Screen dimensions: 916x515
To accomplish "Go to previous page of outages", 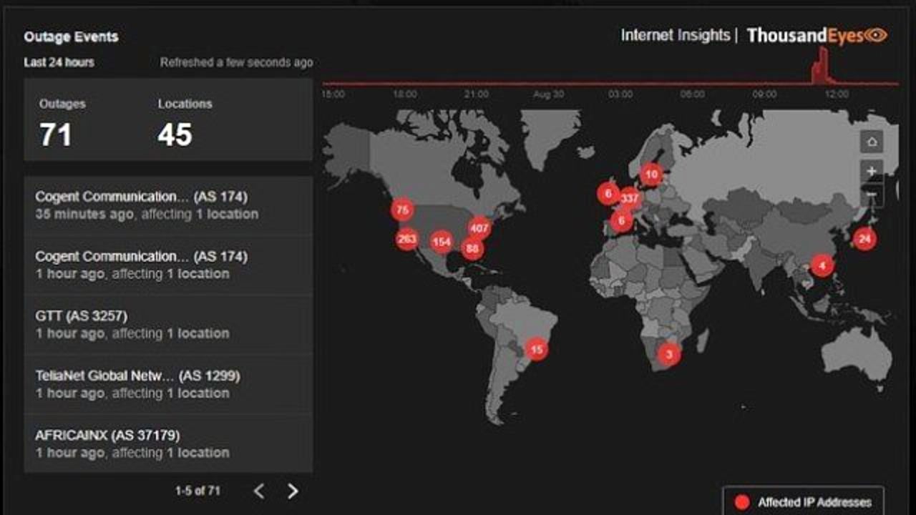I will coord(259,491).
